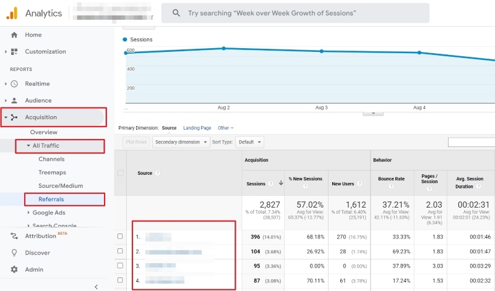
Task: Expand the Audience section arrow
Action: 6,100
